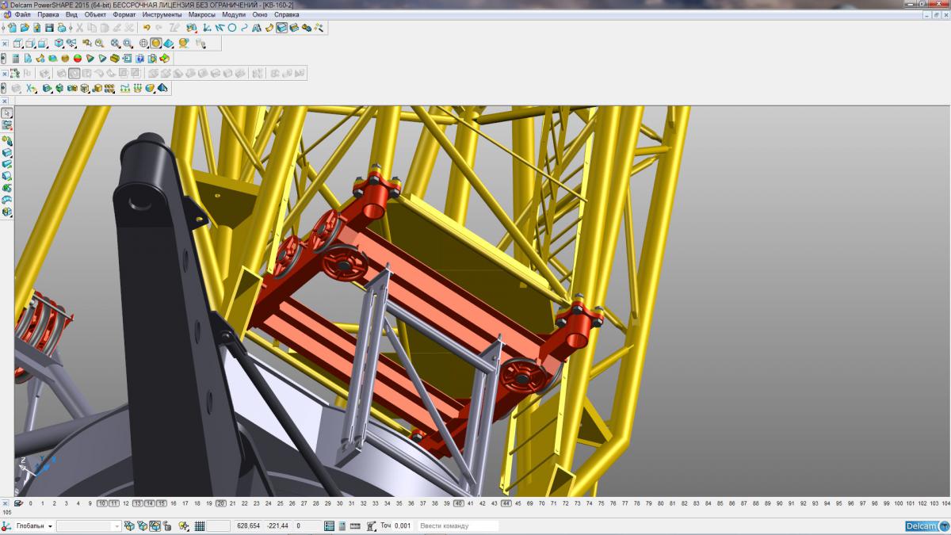This screenshot has width=951, height=535.
Task: Click the X coordinate field 628,654
Action: pyautogui.click(x=248, y=525)
